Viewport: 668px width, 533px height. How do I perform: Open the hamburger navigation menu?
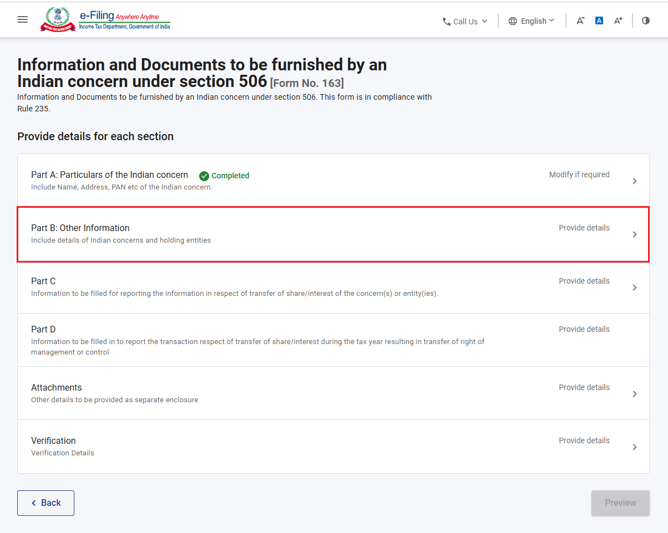click(23, 19)
